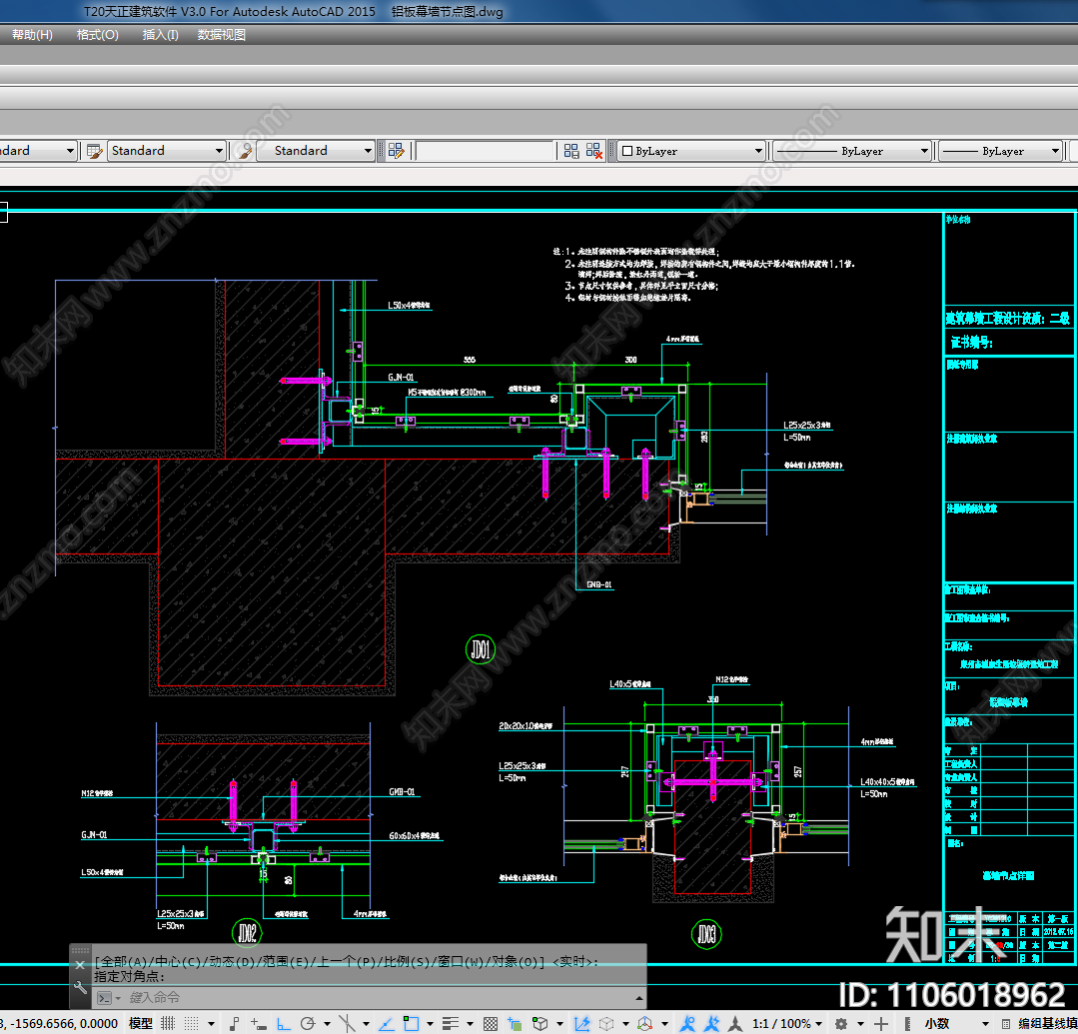Select the 全部(A) zoom option in the command line
This screenshot has height=1034, width=1078.
[x=124, y=961]
